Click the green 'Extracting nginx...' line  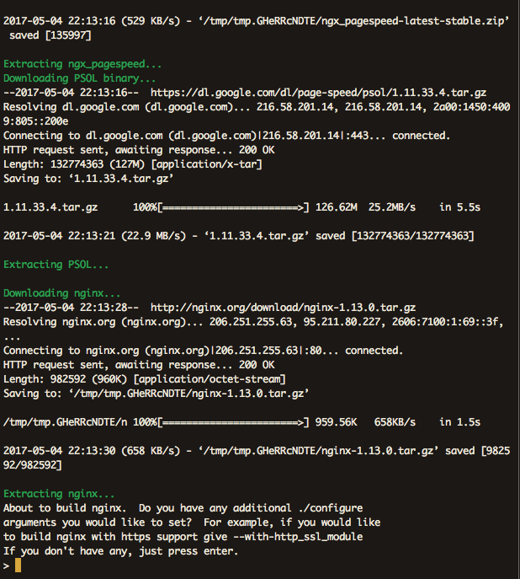(x=59, y=494)
